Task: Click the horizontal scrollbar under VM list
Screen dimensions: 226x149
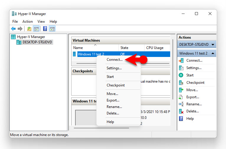Action: tap(86, 63)
